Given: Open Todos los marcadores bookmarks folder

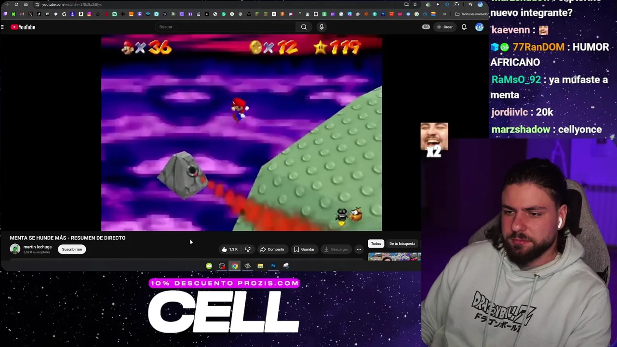Looking at the screenshot, I should click(x=471, y=14).
